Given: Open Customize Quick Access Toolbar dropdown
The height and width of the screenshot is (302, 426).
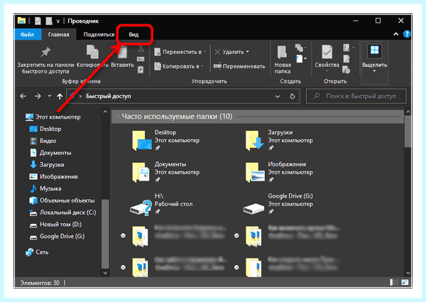Looking at the screenshot, I should (x=58, y=21).
